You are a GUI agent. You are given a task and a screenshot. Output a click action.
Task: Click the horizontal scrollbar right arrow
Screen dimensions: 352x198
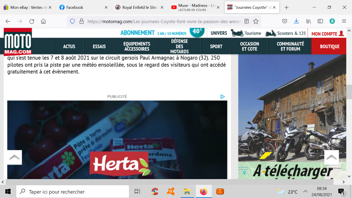click(344, 182)
